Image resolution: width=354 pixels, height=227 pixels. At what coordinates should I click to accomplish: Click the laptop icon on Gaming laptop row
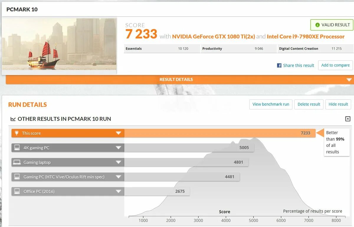click(x=17, y=162)
